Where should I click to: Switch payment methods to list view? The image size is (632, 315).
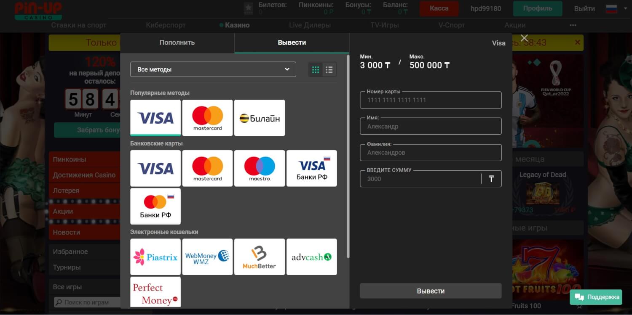[329, 70]
